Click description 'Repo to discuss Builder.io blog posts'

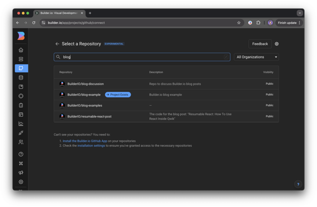175,84
